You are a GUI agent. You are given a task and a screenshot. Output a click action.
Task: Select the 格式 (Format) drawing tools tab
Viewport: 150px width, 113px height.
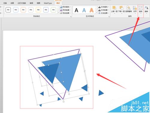pos(58,3)
